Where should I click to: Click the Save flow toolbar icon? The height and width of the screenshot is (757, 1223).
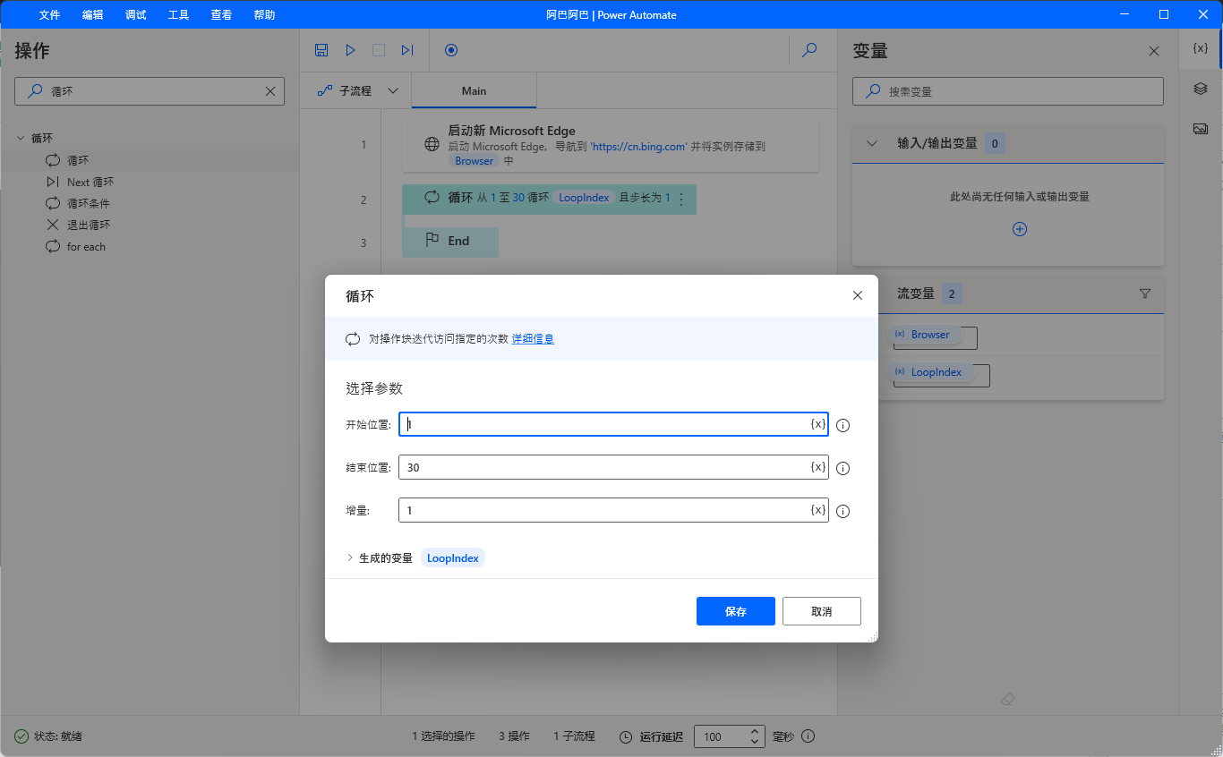(x=321, y=50)
